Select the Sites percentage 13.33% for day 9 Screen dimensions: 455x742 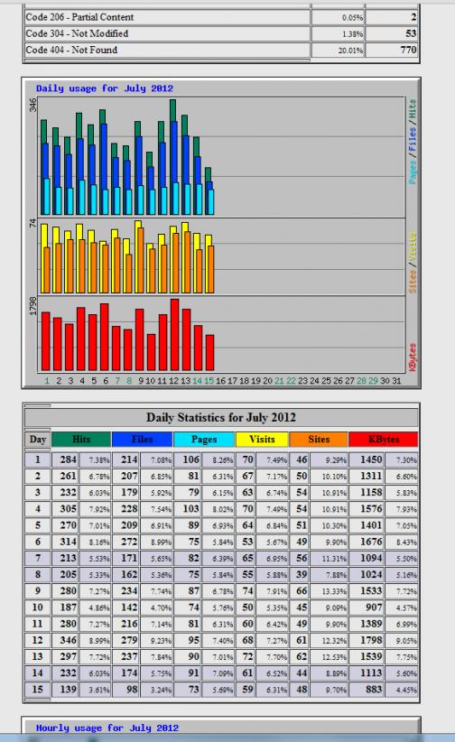[x=334, y=591]
